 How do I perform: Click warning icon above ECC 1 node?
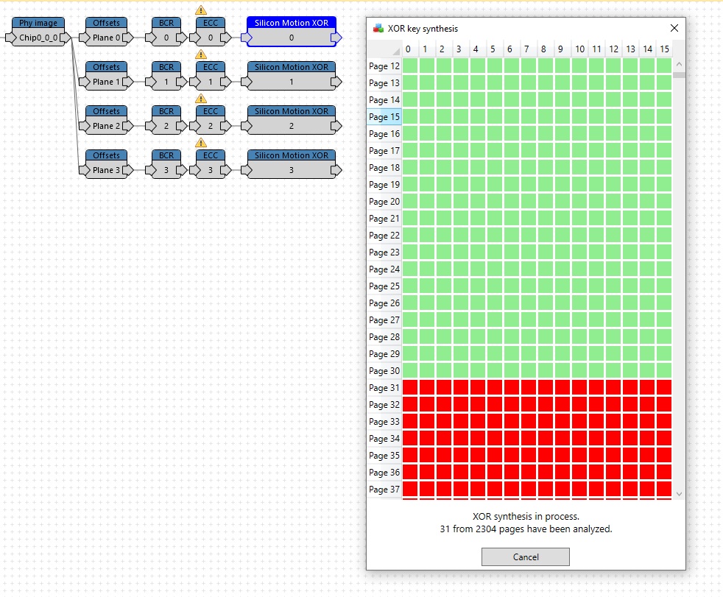pyautogui.click(x=200, y=54)
